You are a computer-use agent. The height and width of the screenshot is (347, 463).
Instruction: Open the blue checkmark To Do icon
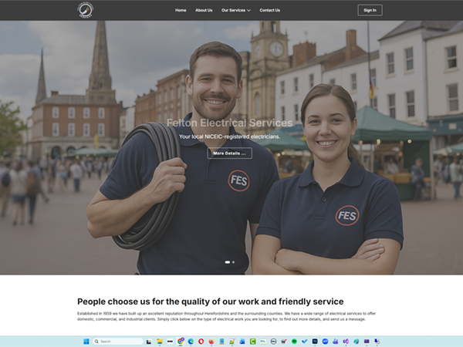click(x=305, y=342)
